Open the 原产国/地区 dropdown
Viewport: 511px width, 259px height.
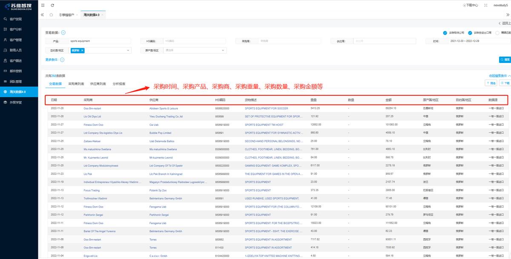pos(224,50)
